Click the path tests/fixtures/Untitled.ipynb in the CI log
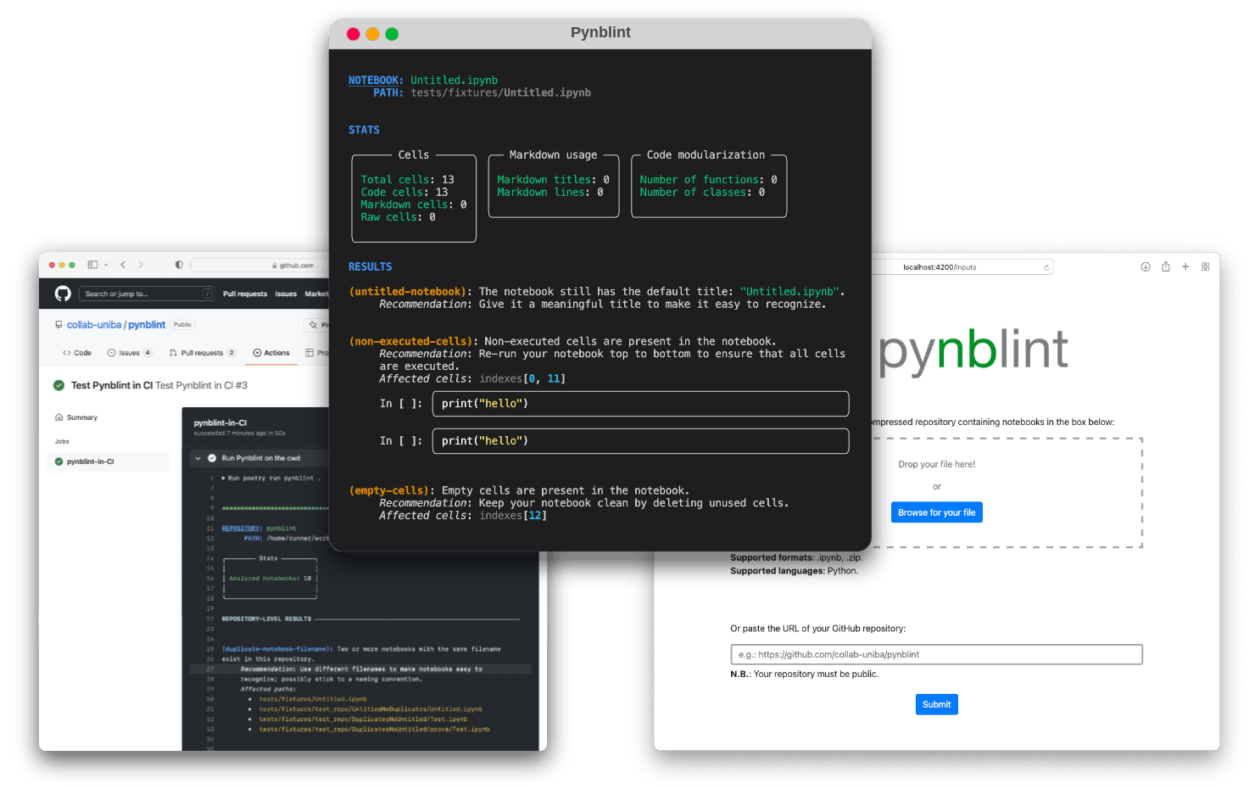 [x=313, y=699]
